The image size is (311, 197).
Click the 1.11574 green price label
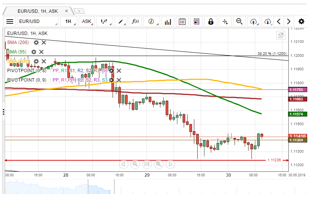point(297,114)
